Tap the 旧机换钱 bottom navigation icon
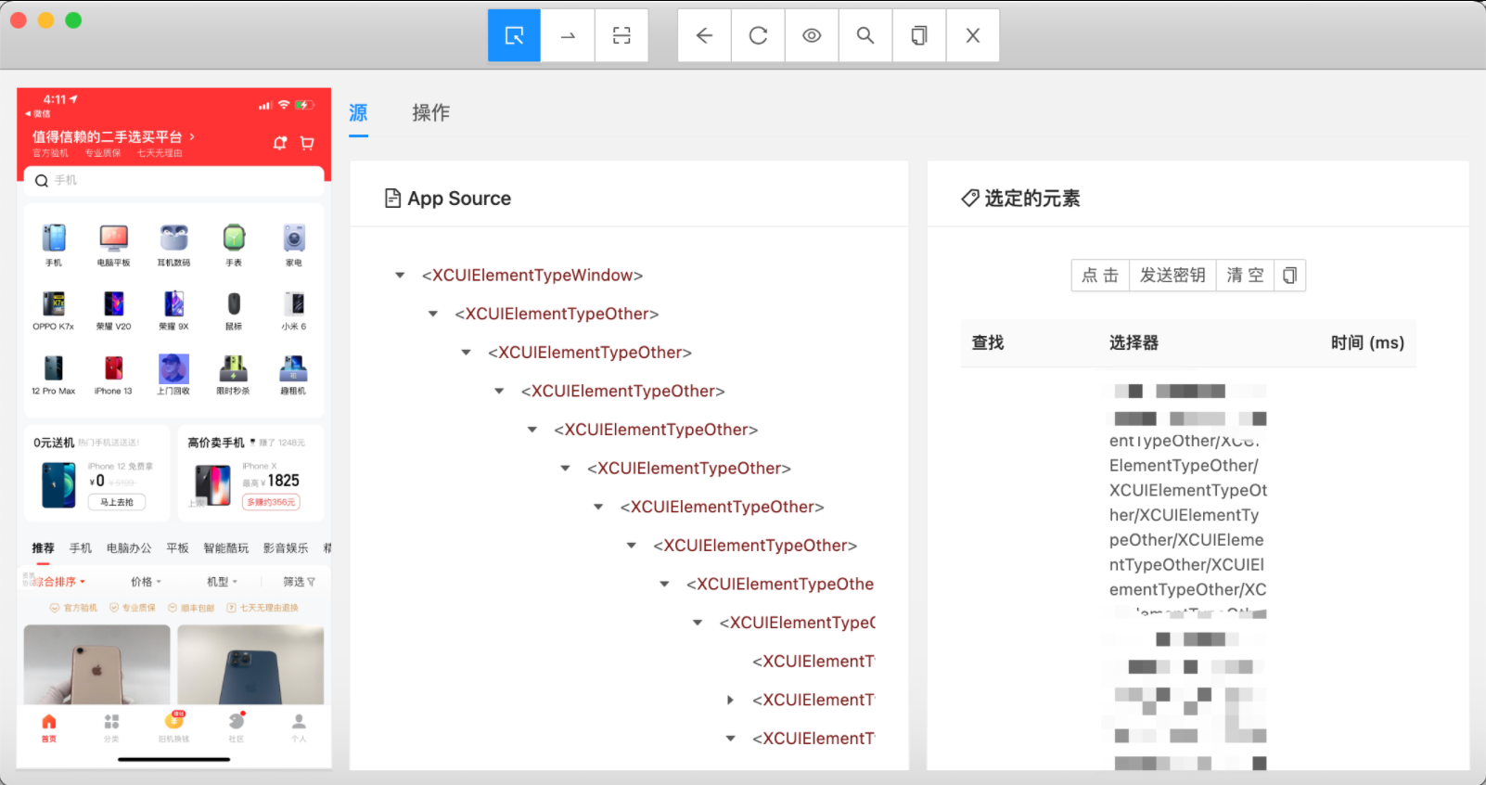The image size is (1486, 785). [x=173, y=727]
